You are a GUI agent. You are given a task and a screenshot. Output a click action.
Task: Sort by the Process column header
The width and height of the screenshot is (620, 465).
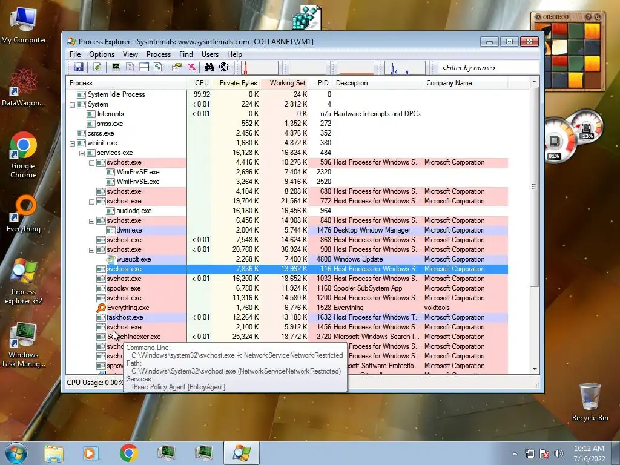[126, 82]
